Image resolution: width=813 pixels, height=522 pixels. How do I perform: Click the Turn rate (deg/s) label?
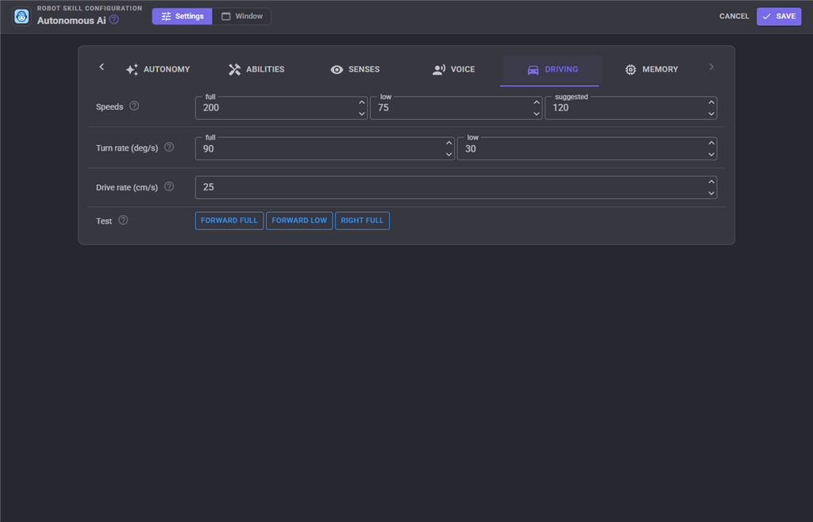pyautogui.click(x=127, y=148)
